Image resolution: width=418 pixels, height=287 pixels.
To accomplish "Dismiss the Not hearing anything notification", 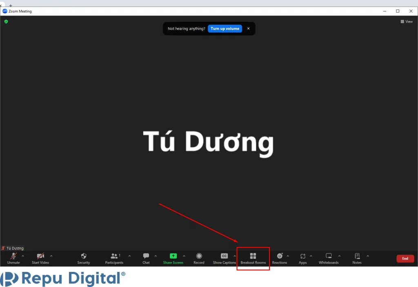I will coord(248,29).
